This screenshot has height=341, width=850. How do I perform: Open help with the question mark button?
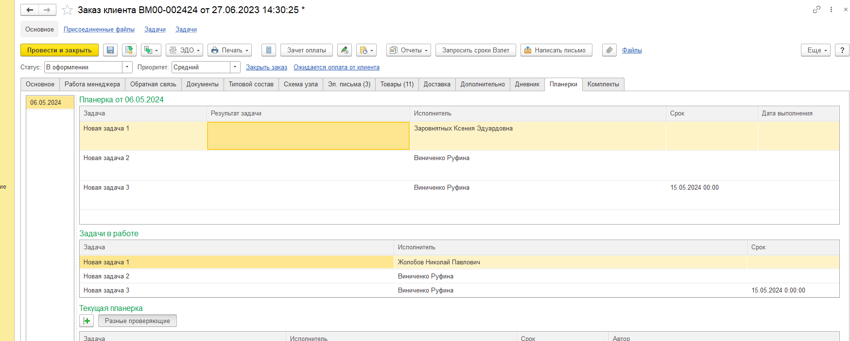(842, 50)
